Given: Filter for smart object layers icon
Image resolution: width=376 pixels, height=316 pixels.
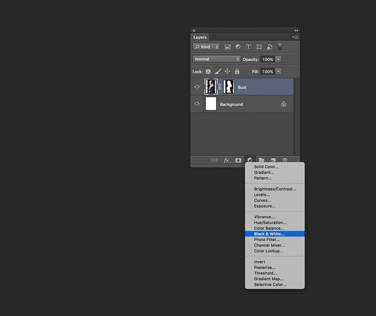Looking at the screenshot, I should (x=270, y=47).
